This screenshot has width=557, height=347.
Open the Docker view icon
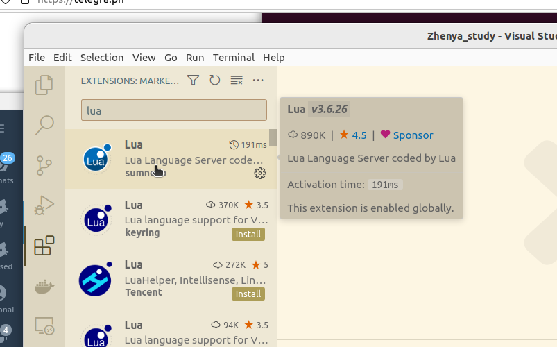(x=44, y=286)
